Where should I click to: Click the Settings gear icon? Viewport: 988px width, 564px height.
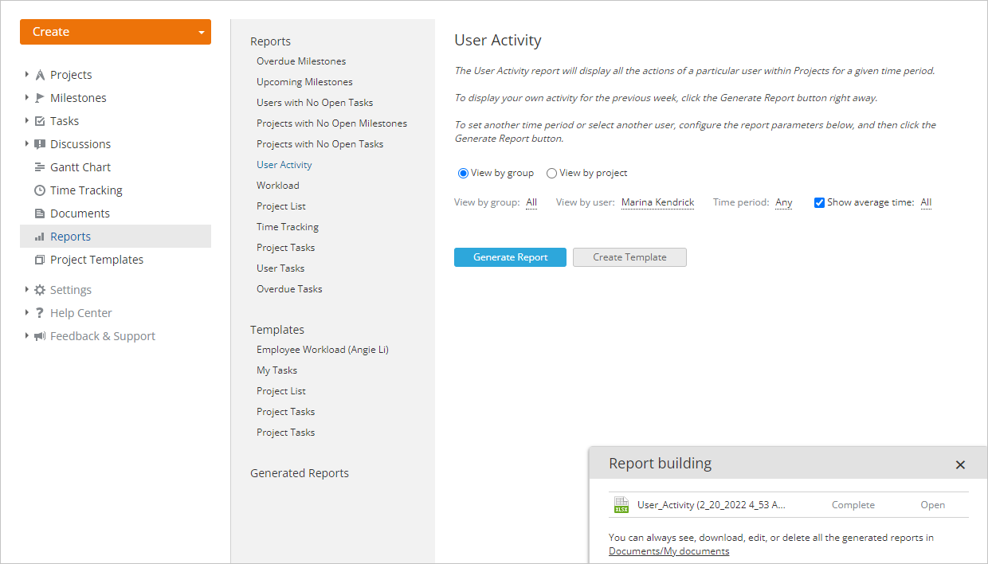click(40, 290)
